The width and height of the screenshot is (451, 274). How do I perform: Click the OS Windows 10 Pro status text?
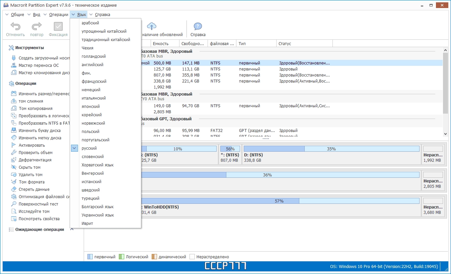tap(384, 266)
